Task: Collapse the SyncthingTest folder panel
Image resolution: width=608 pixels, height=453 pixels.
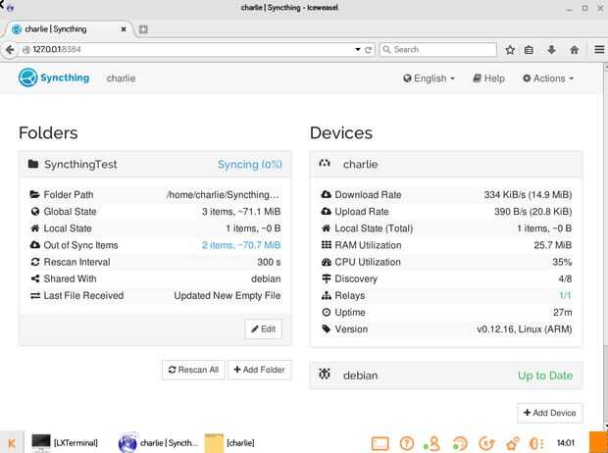Action: point(155,165)
